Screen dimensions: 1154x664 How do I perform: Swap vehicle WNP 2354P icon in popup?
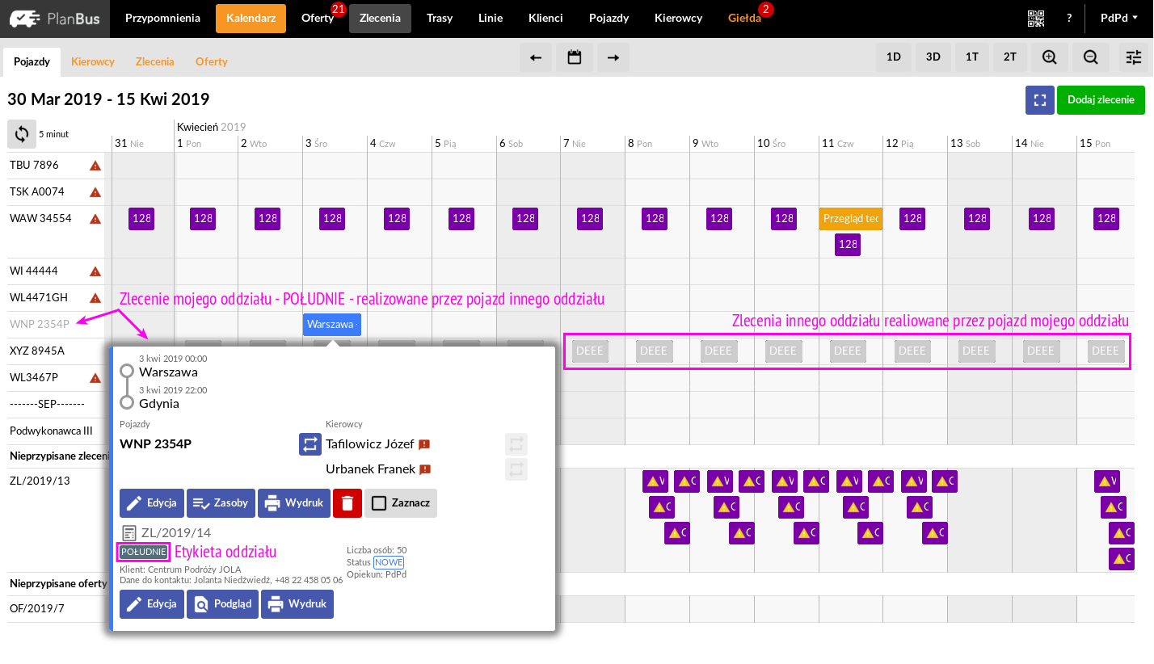[310, 444]
